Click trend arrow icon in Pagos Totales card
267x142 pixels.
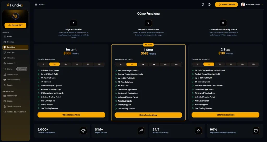141,131
